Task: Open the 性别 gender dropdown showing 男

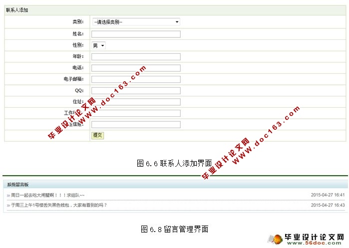Action: point(98,45)
